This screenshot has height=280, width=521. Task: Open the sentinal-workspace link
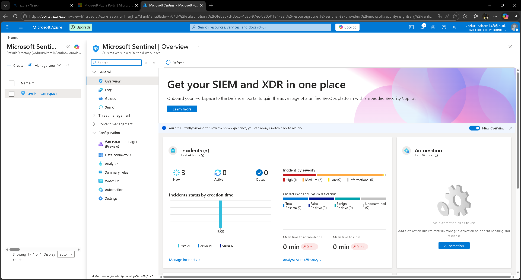pos(42,94)
